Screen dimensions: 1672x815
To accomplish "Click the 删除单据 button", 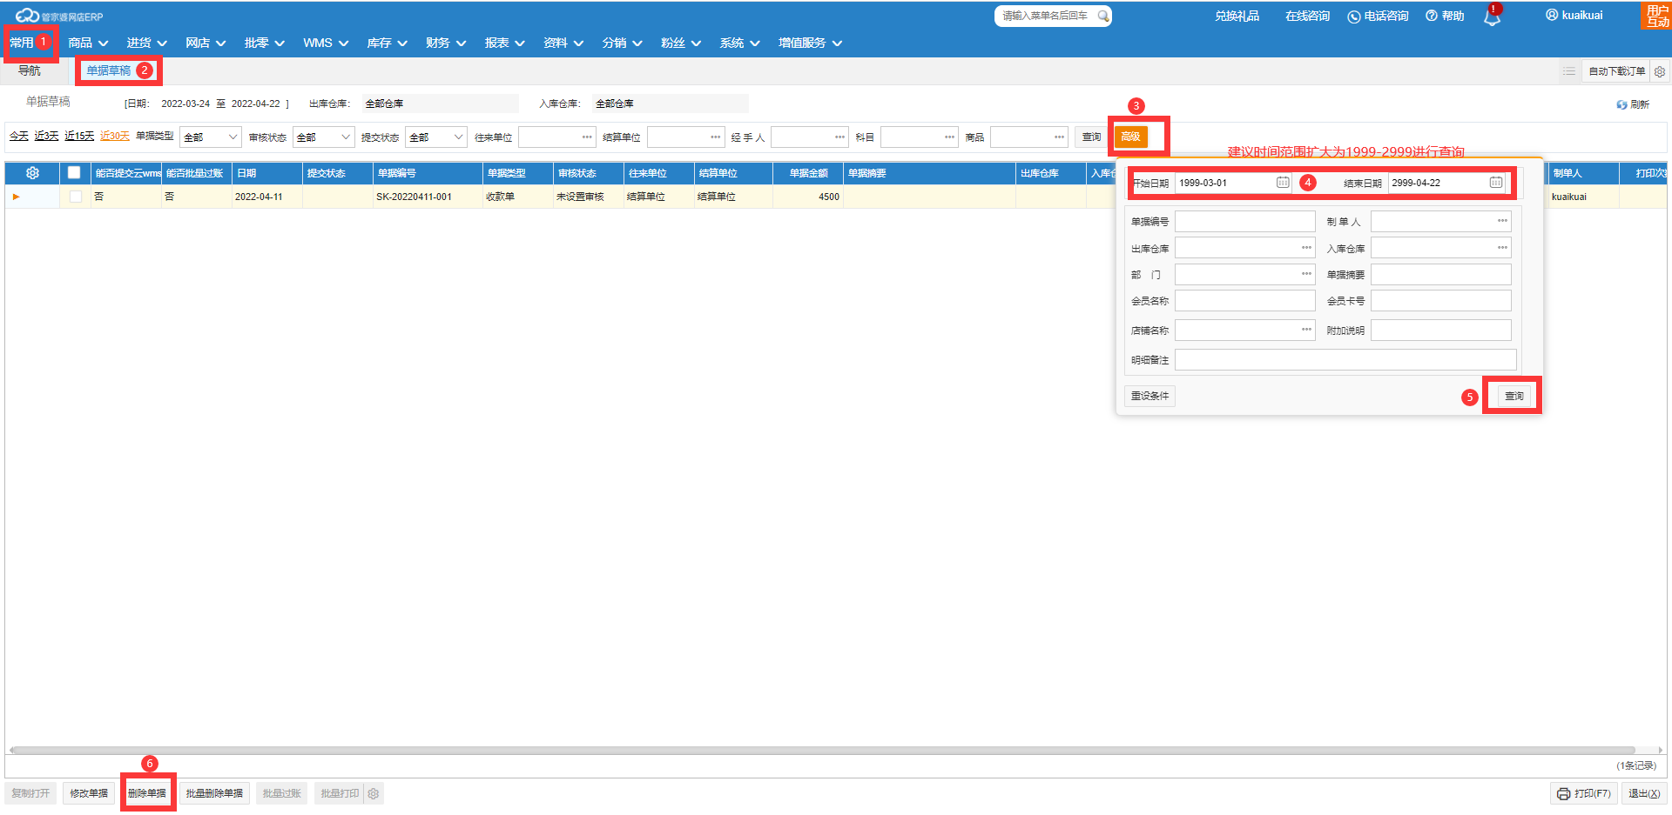I will pyautogui.click(x=147, y=793).
